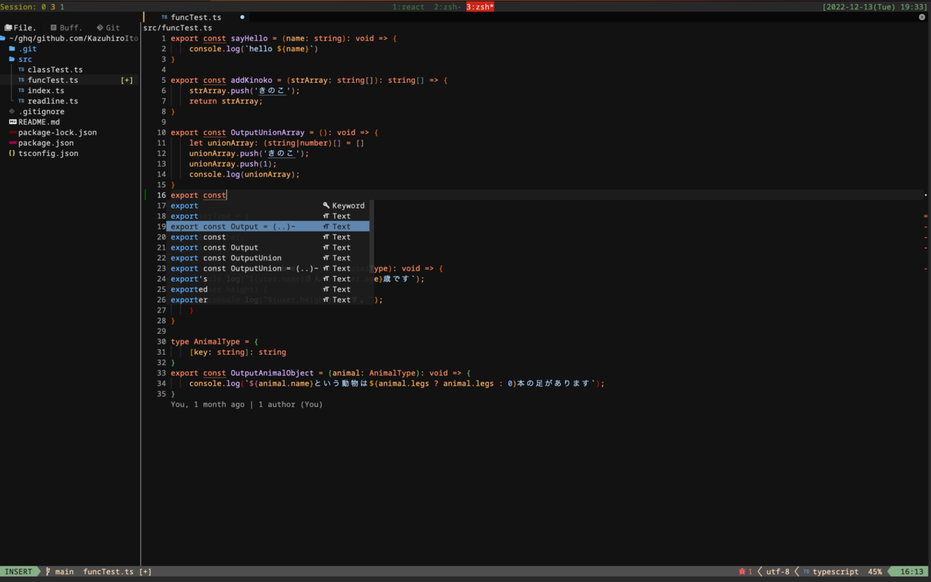Image resolution: width=931 pixels, height=582 pixels.
Task: Select the funcTest.ts buffer tab
Action: pos(196,17)
